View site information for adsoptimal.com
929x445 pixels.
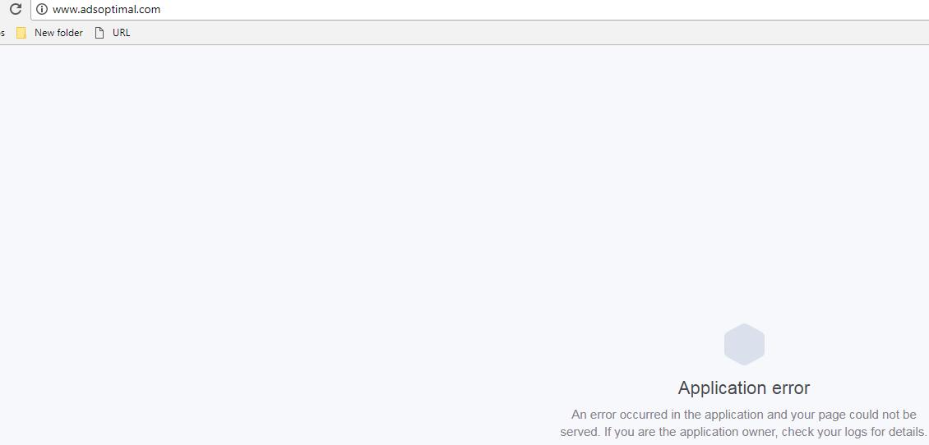click(x=41, y=10)
